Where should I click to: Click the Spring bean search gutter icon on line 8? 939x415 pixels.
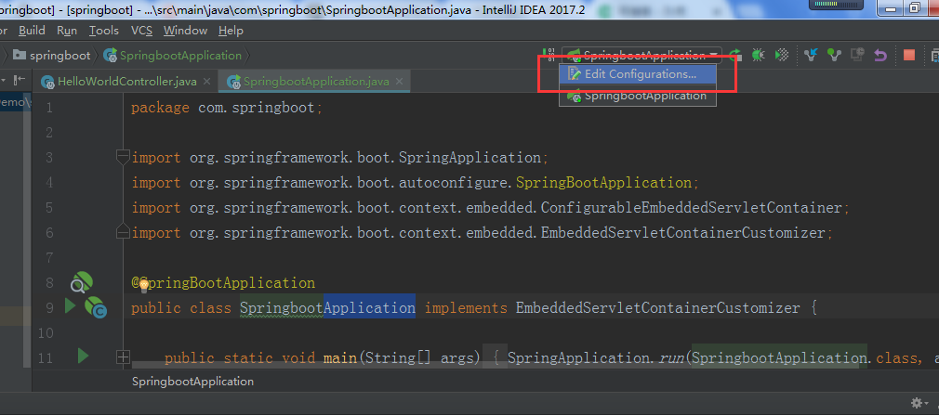(81, 282)
